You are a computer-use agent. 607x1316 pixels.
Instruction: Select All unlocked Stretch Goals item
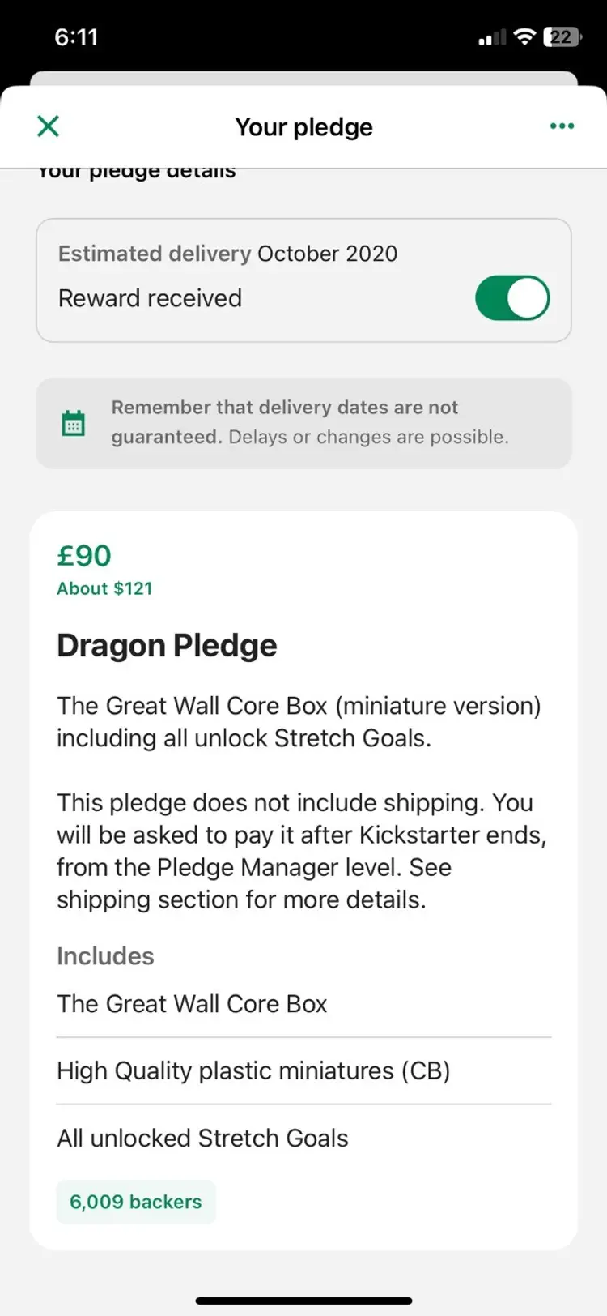pyautogui.click(x=202, y=1138)
